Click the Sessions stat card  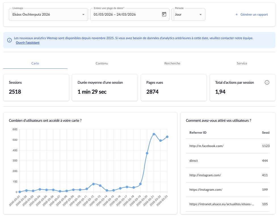click(x=36, y=87)
